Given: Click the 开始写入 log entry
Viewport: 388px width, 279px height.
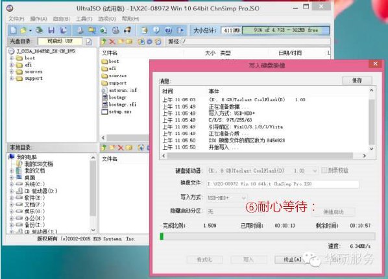Looking at the screenshot, I should pyautogui.click(x=224, y=147).
